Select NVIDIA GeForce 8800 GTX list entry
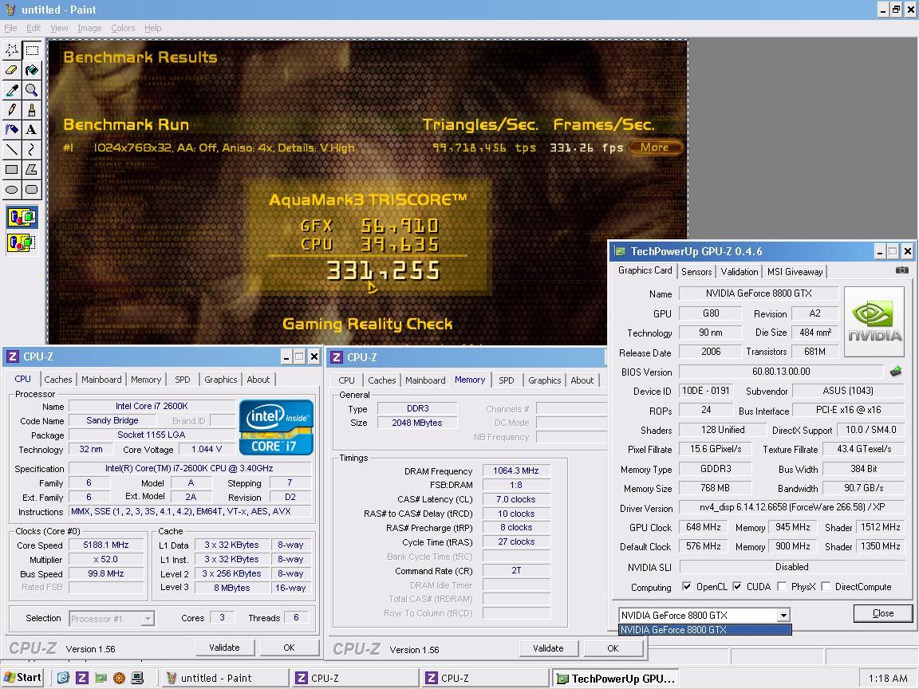Screen dimensions: 919x689 point(705,630)
